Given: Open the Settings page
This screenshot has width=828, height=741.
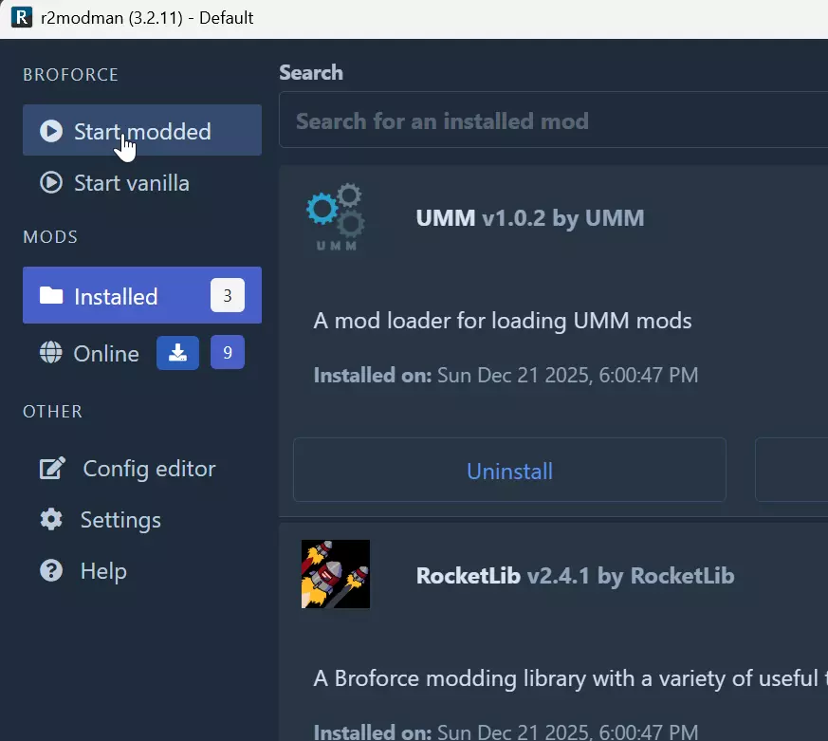Looking at the screenshot, I should (x=142, y=520).
